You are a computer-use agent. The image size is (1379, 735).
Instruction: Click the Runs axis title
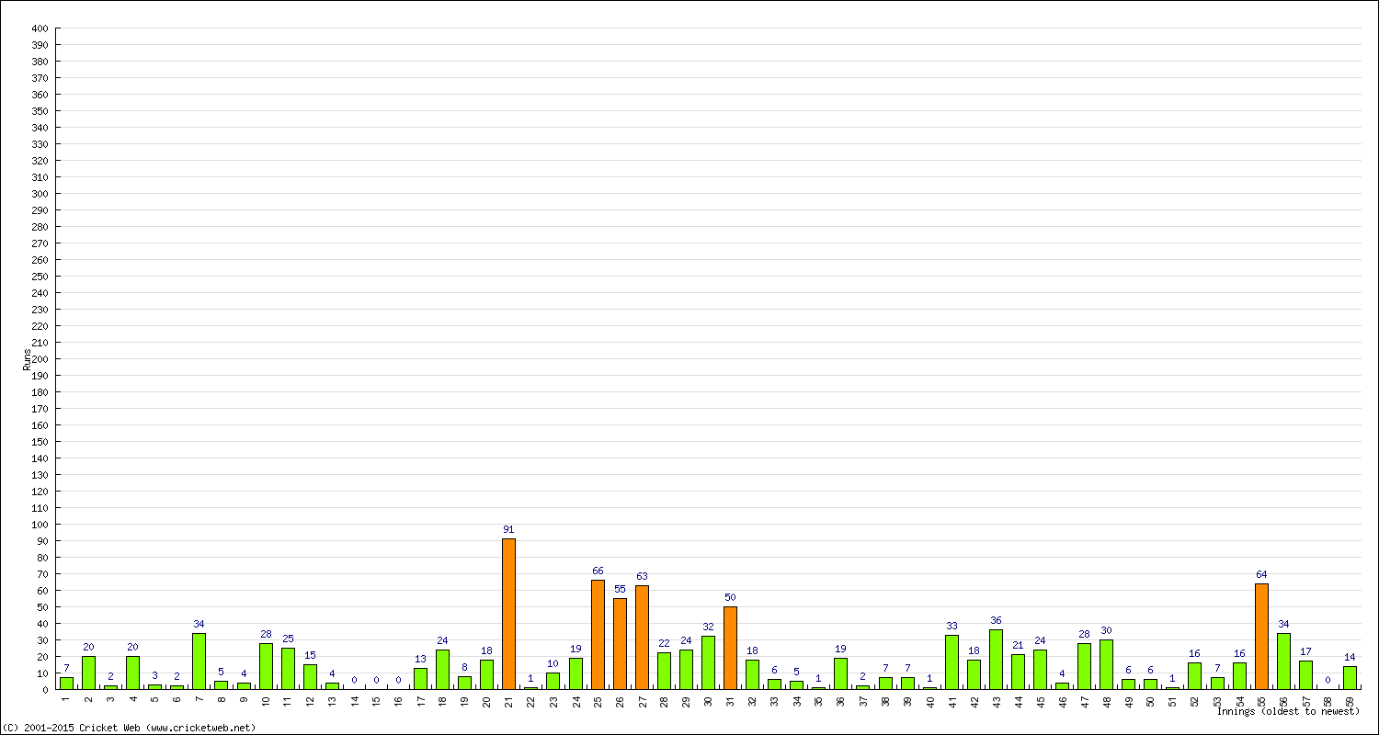pos(27,359)
